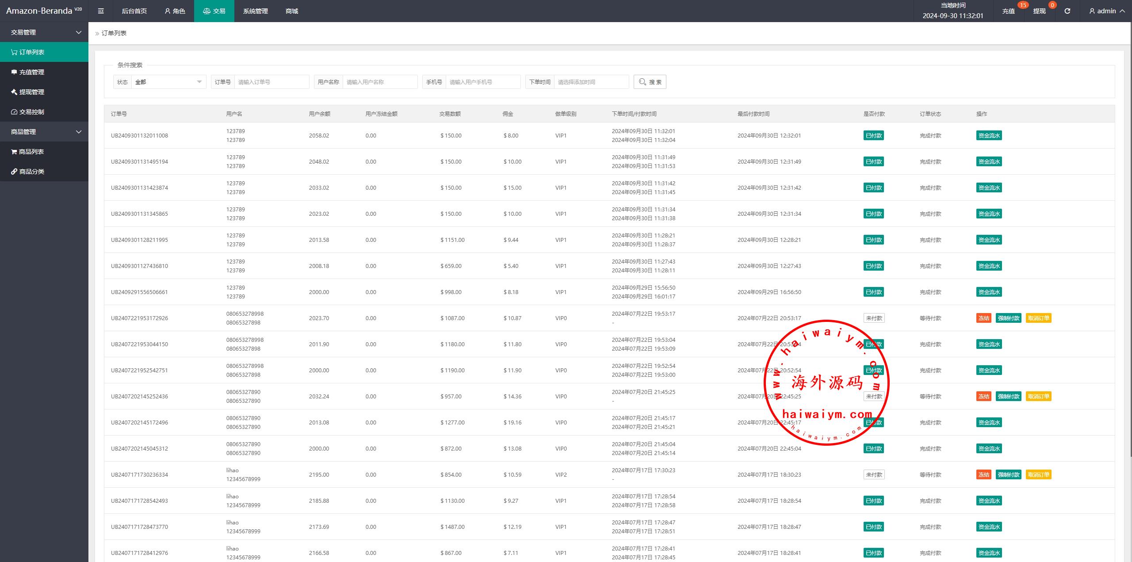The height and width of the screenshot is (562, 1132).
Task: Open 充值 notifications with badge 15
Action: coord(1008,11)
